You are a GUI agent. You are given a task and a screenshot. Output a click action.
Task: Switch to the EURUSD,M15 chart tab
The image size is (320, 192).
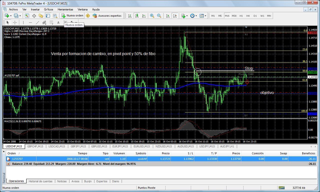142,146
